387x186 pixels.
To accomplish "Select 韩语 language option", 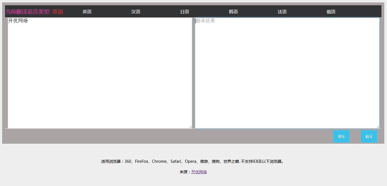I will coord(233,12).
